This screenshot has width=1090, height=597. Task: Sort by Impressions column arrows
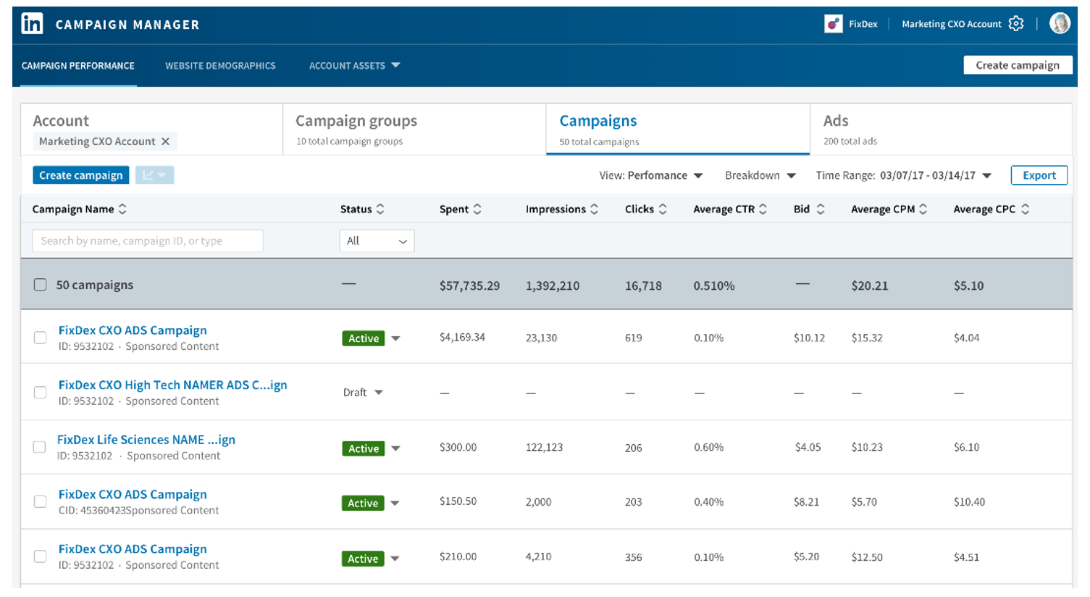(x=594, y=209)
